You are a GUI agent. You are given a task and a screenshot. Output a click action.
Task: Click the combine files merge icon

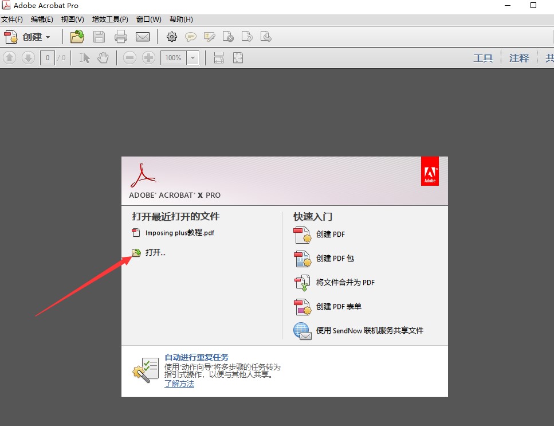click(x=302, y=283)
